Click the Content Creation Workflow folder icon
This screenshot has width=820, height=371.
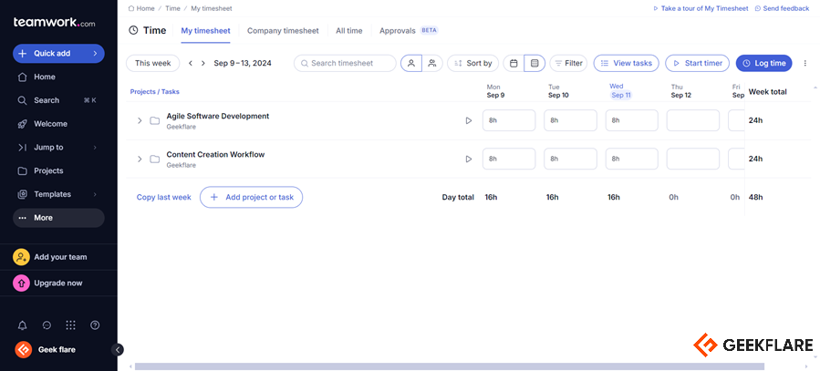coord(155,159)
